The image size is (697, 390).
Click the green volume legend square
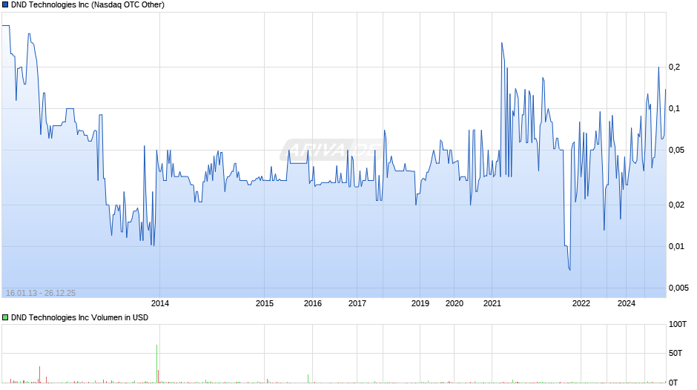5,317
